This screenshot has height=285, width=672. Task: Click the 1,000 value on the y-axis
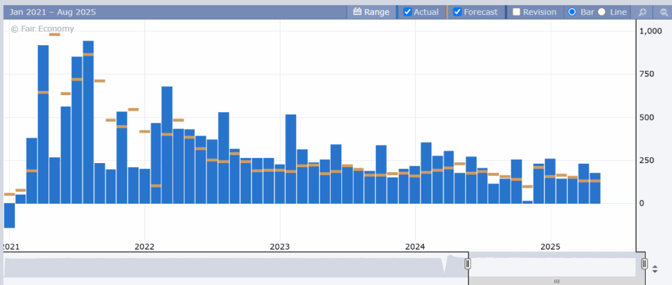[x=650, y=31]
